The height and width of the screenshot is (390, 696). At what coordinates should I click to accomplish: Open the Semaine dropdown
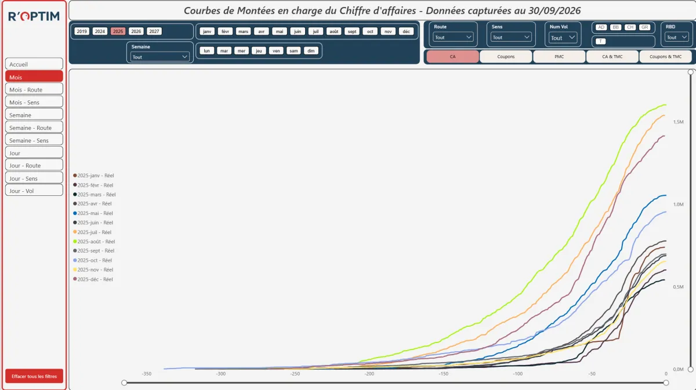click(x=160, y=57)
